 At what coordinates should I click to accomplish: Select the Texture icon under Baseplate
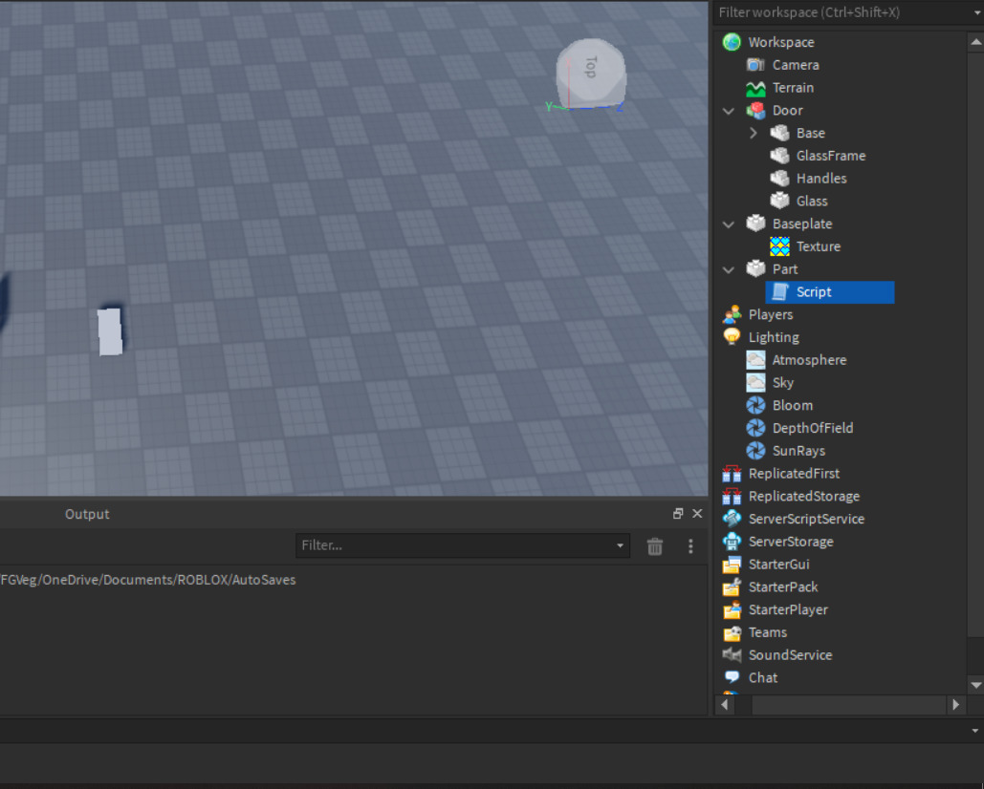coord(780,245)
